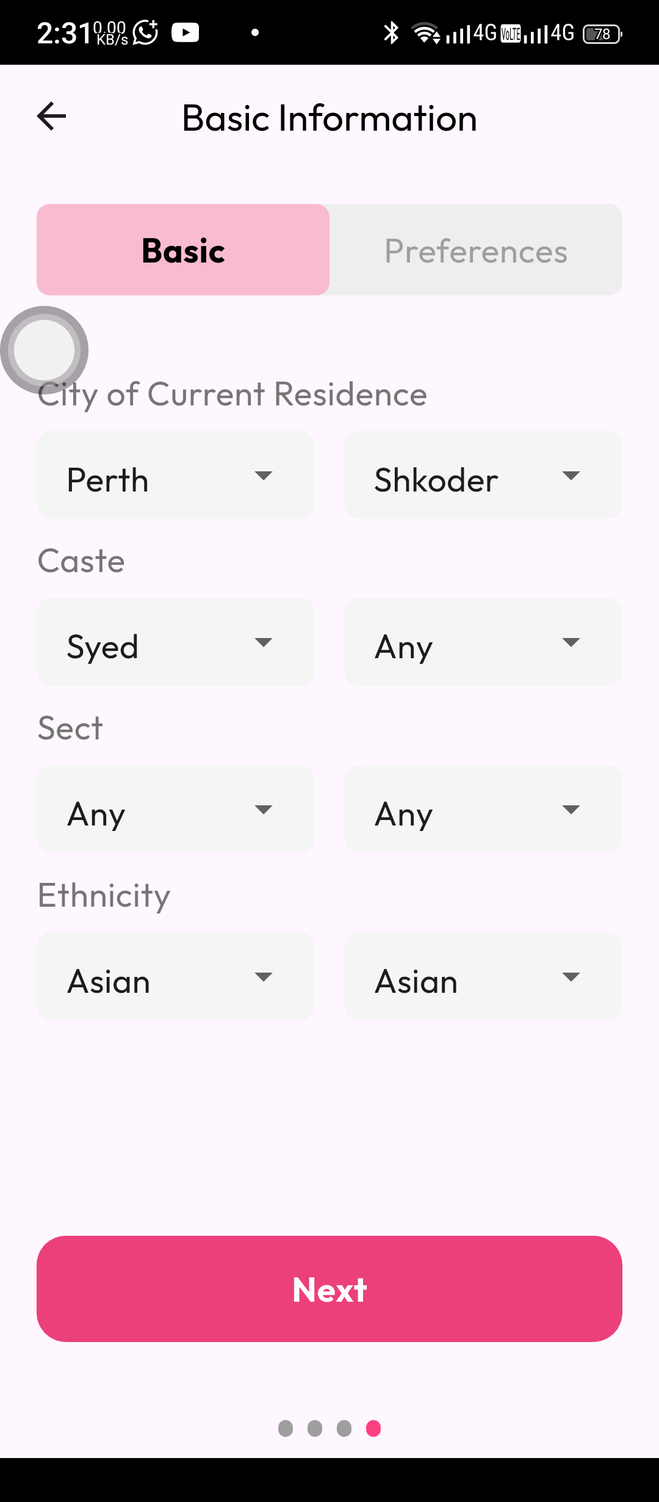The image size is (659, 1502).
Task: Tap the WhatsApp notification icon in status bar
Action: [x=145, y=32]
